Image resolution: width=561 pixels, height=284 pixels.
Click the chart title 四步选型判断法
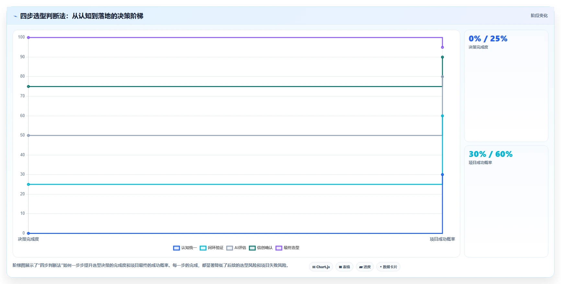[x=82, y=16]
